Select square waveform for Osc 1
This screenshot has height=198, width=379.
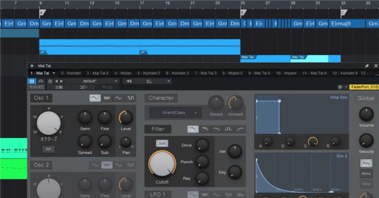point(130,98)
